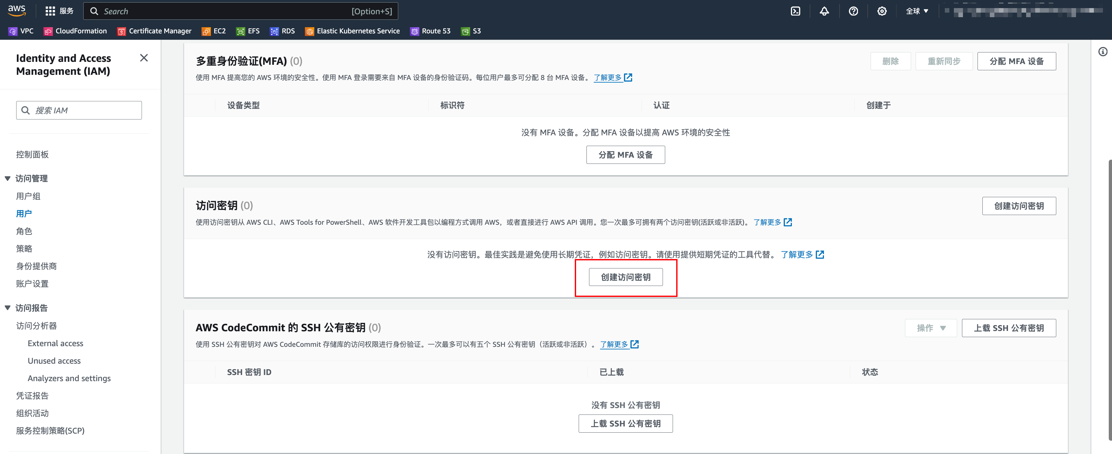Open the settings gear icon
Image resolution: width=1112 pixels, height=454 pixels.
tap(882, 11)
